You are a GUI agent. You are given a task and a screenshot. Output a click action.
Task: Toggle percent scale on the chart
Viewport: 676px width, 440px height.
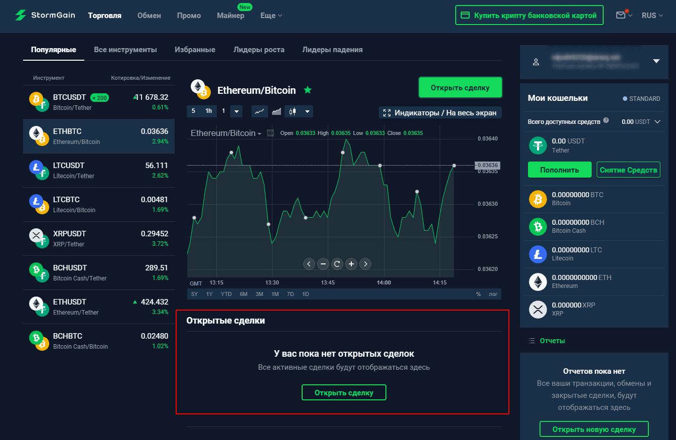click(478, 294)
